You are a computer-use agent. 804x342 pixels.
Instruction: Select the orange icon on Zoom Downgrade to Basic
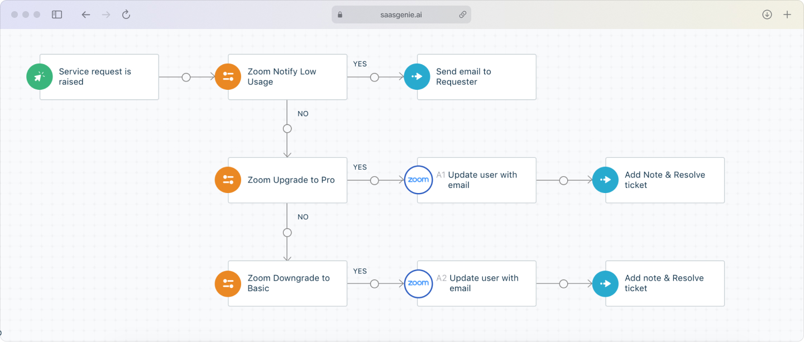click(x=228, y=283)
